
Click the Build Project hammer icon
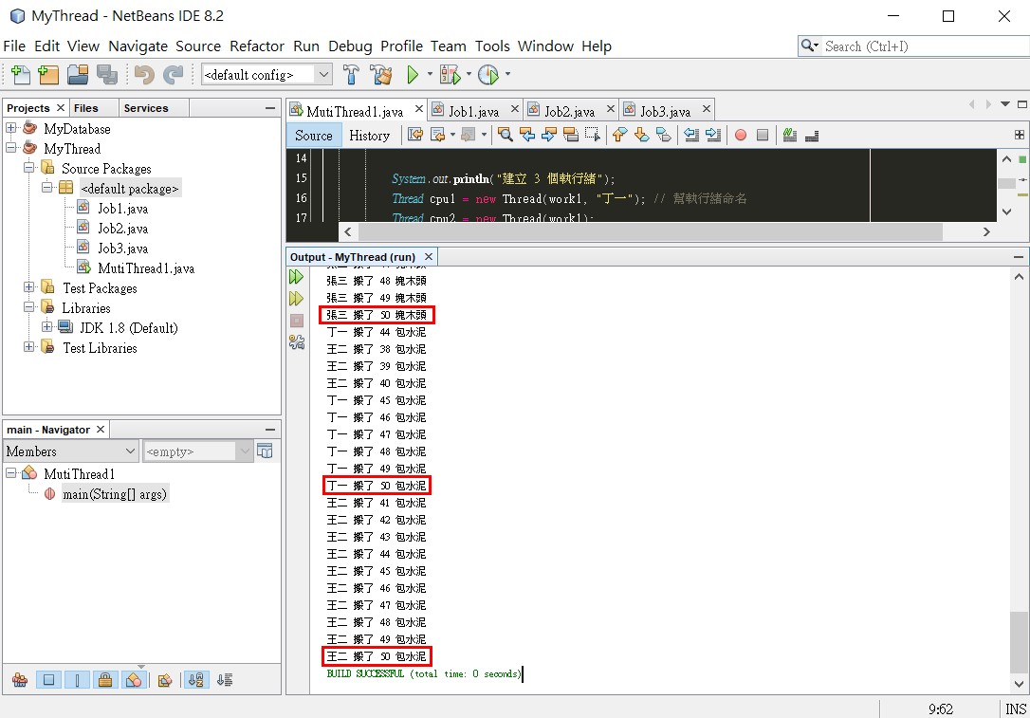click(352, 75)
